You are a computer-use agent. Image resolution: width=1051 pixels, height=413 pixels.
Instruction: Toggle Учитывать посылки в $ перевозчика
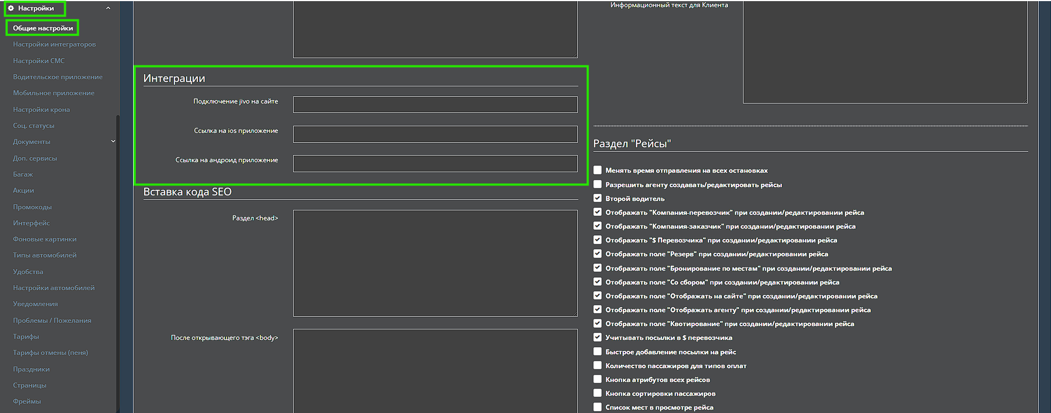[x=597, y=337]
